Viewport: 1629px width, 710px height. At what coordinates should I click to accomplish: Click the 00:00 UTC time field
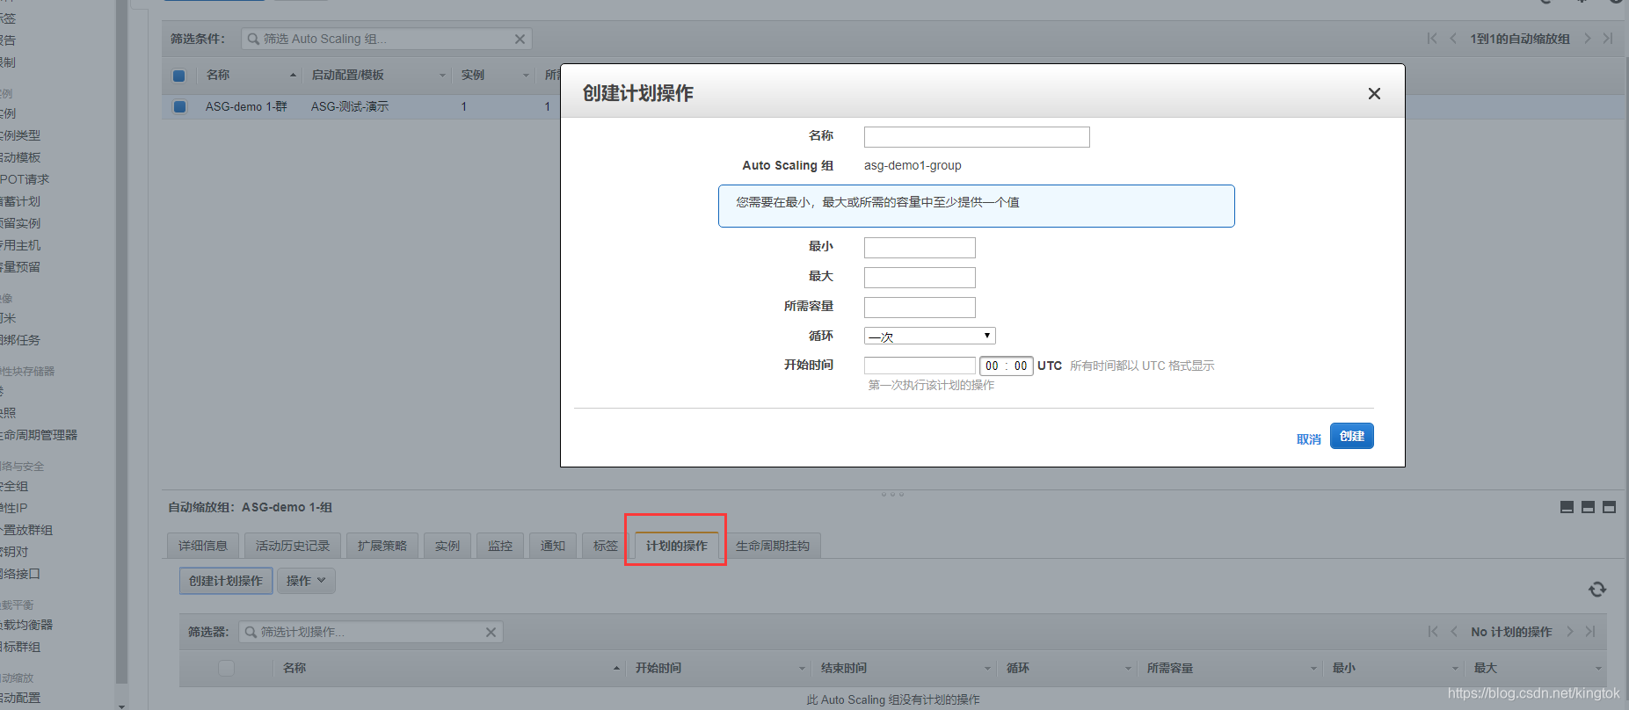pyautogui.click(x=1007, y=366)
